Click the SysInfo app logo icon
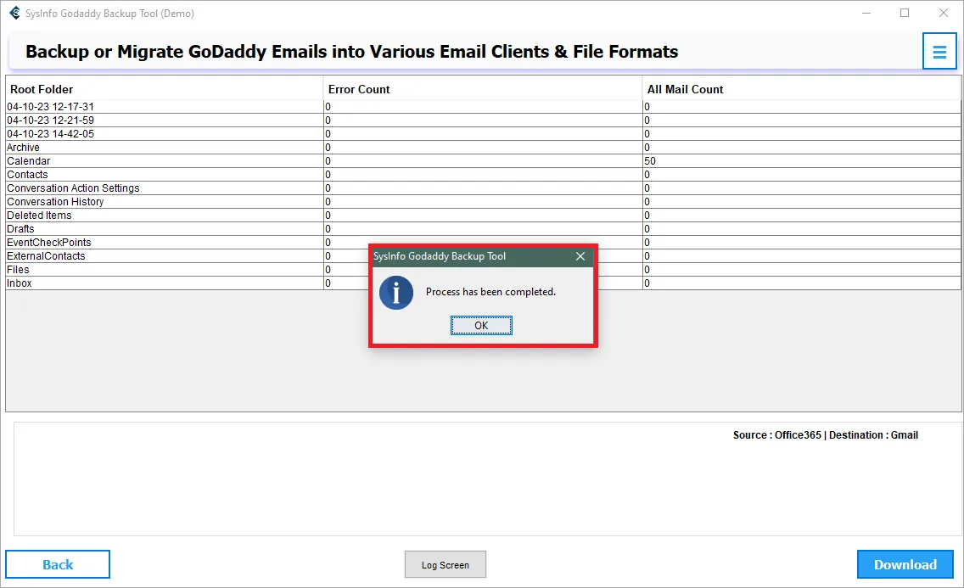 [x=14, y=13]
